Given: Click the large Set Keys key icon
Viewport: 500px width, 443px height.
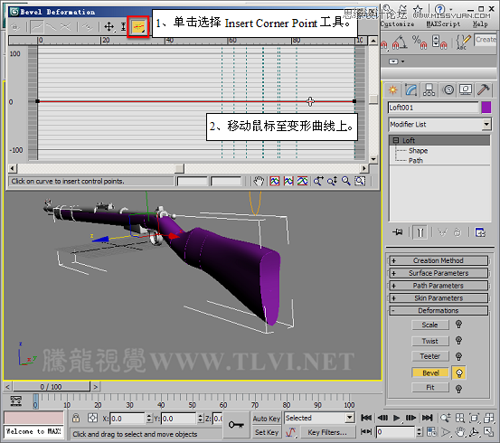Looking at the screenshot, I should click(236, 425).
